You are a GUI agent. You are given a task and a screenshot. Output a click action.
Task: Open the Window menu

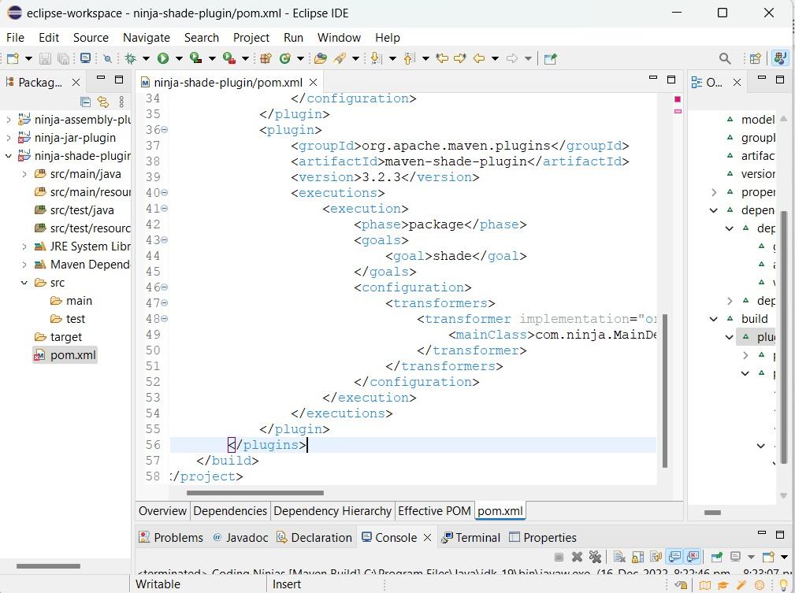(x=339, y=37)
